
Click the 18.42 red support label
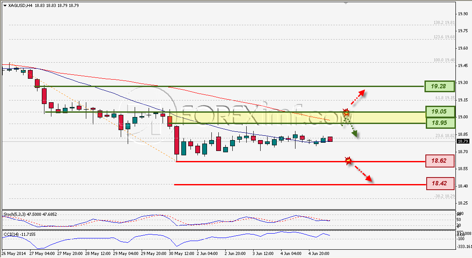pos(440,184)
